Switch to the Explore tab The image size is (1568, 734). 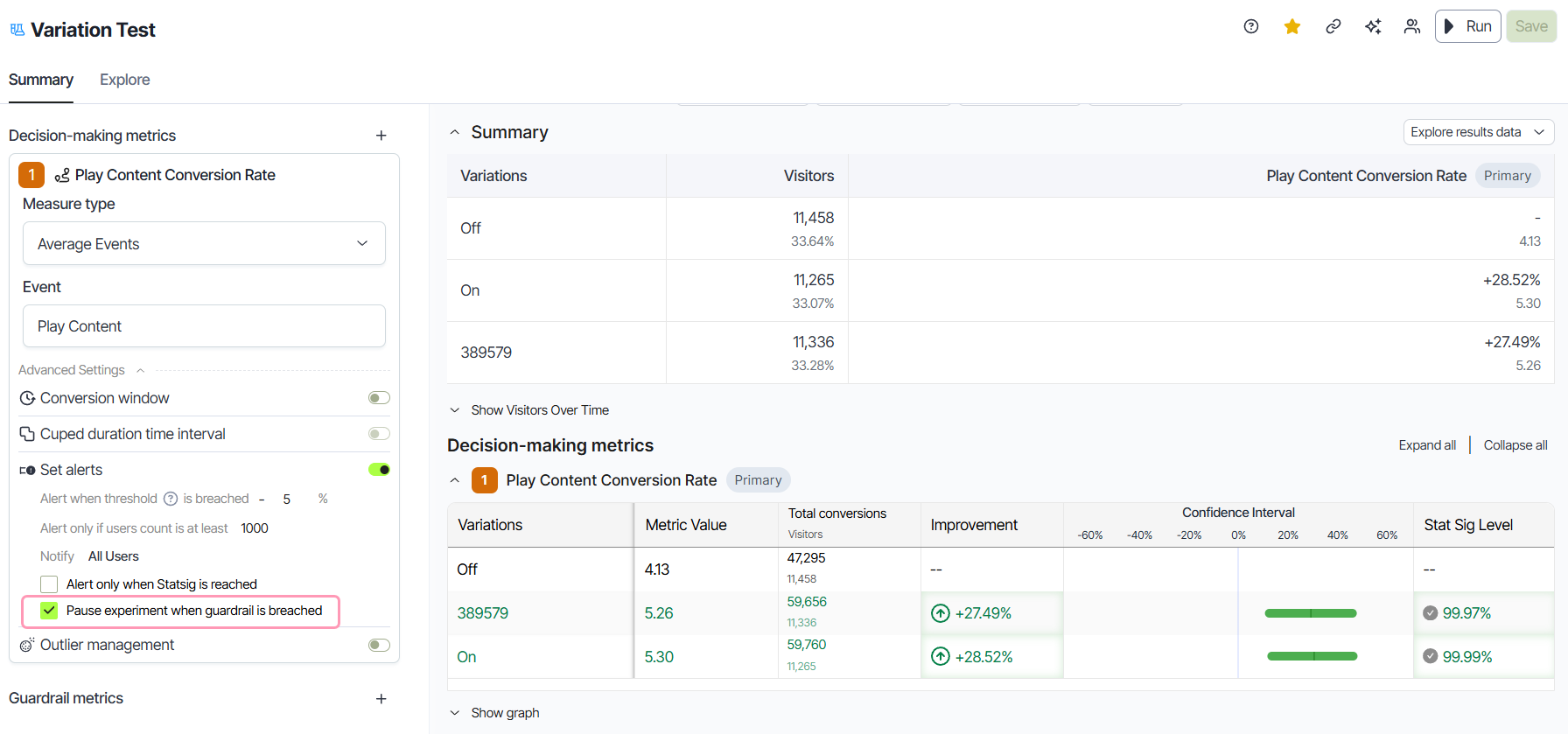[124, 80]
